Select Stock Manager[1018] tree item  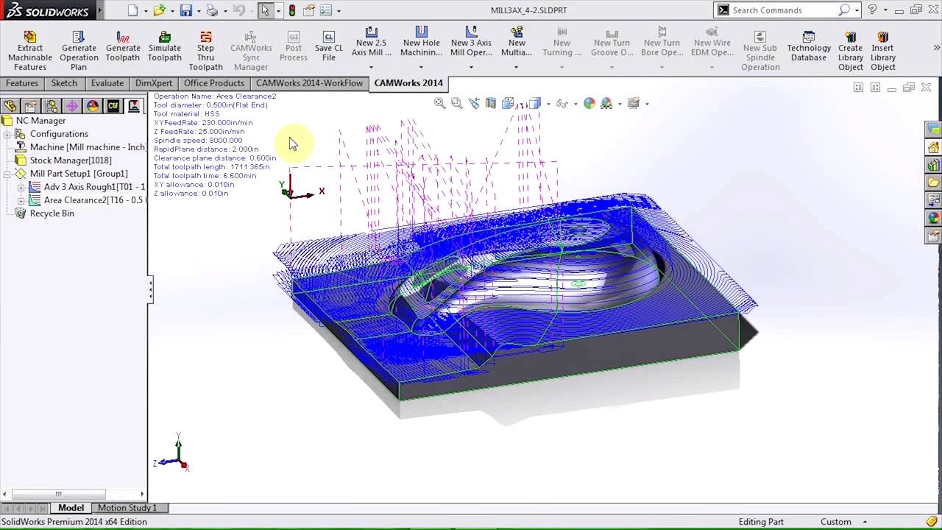pyautogui.click(x=71, y=160)
